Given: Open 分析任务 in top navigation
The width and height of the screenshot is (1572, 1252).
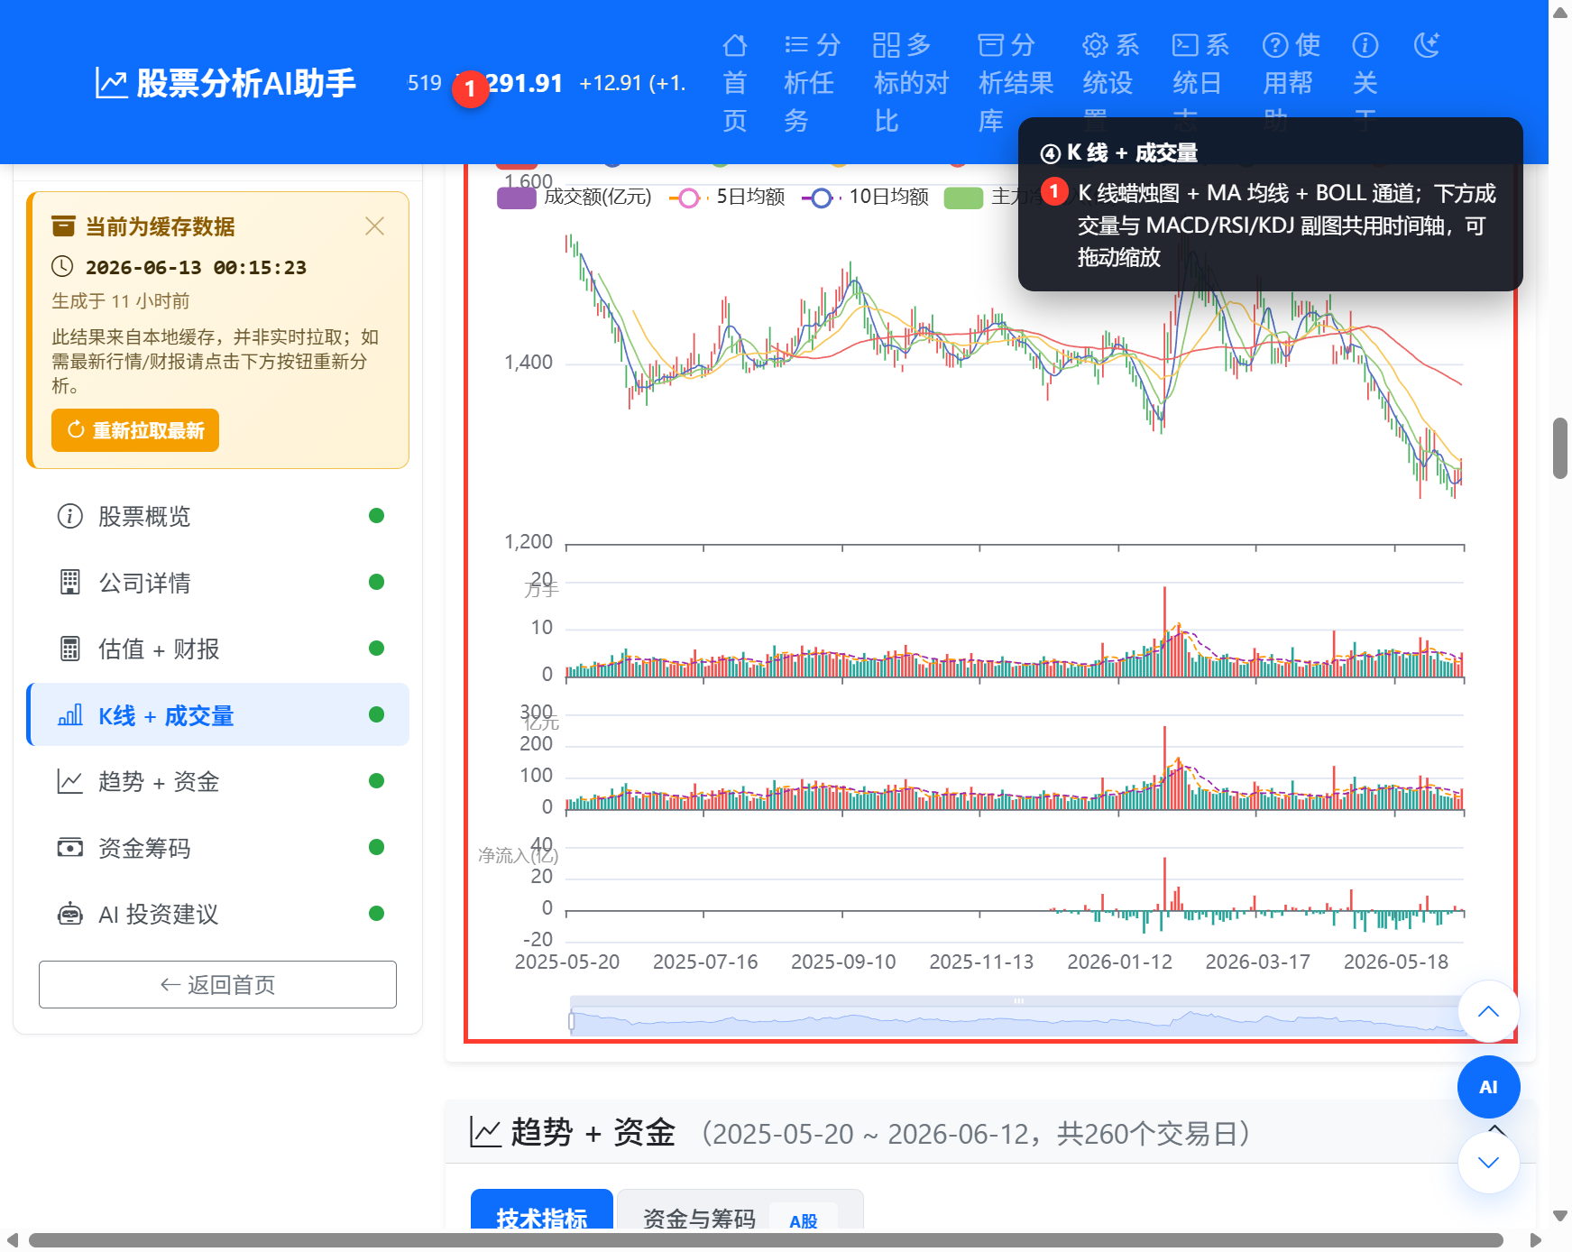Looking at the screenshot, I should 811,82.
